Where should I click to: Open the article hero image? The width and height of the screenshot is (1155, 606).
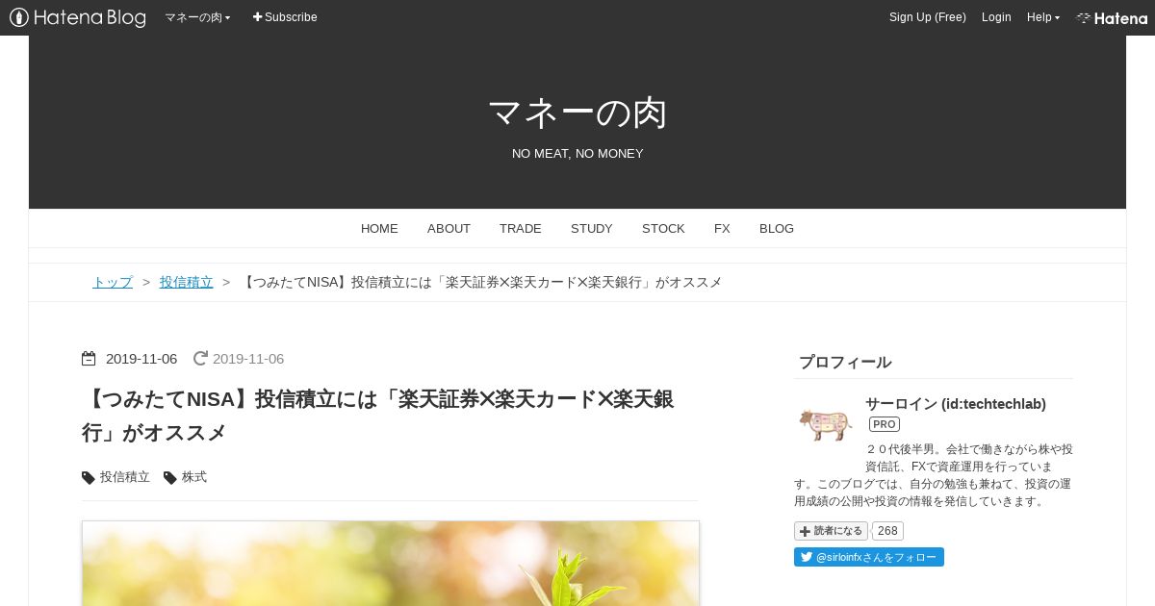pyautogui.click(x=391, y=564)
